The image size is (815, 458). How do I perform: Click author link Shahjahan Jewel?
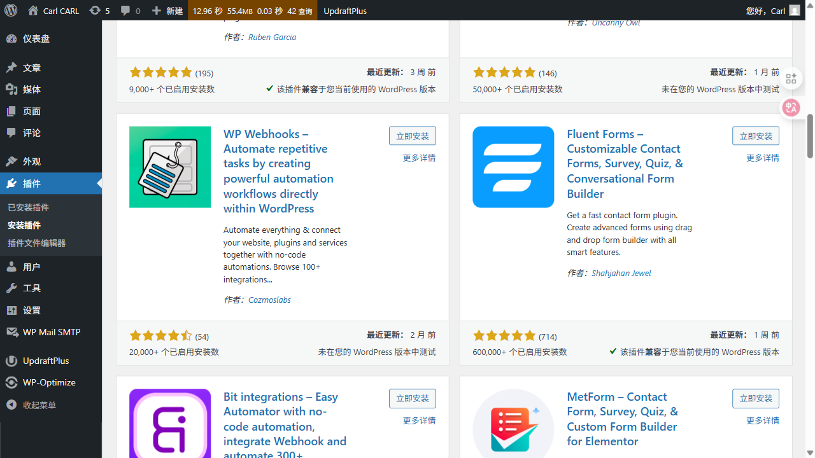[621, 273]
